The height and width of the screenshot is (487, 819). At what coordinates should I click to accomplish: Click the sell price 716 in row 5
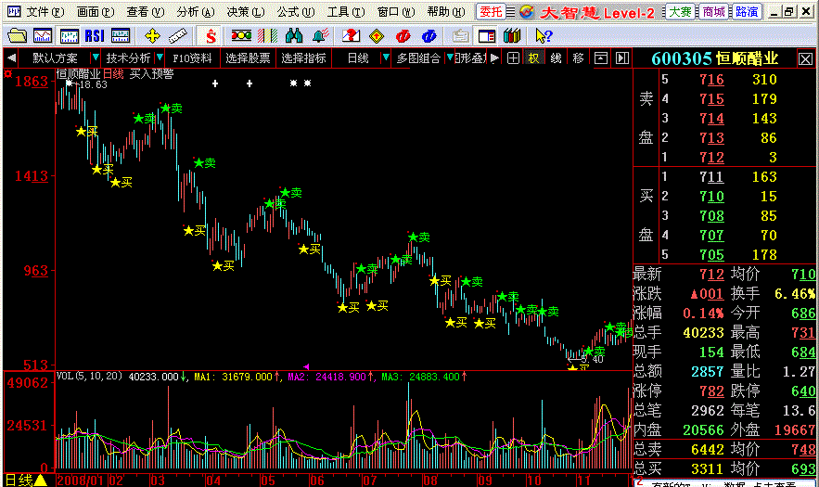[x=711, y=80]
